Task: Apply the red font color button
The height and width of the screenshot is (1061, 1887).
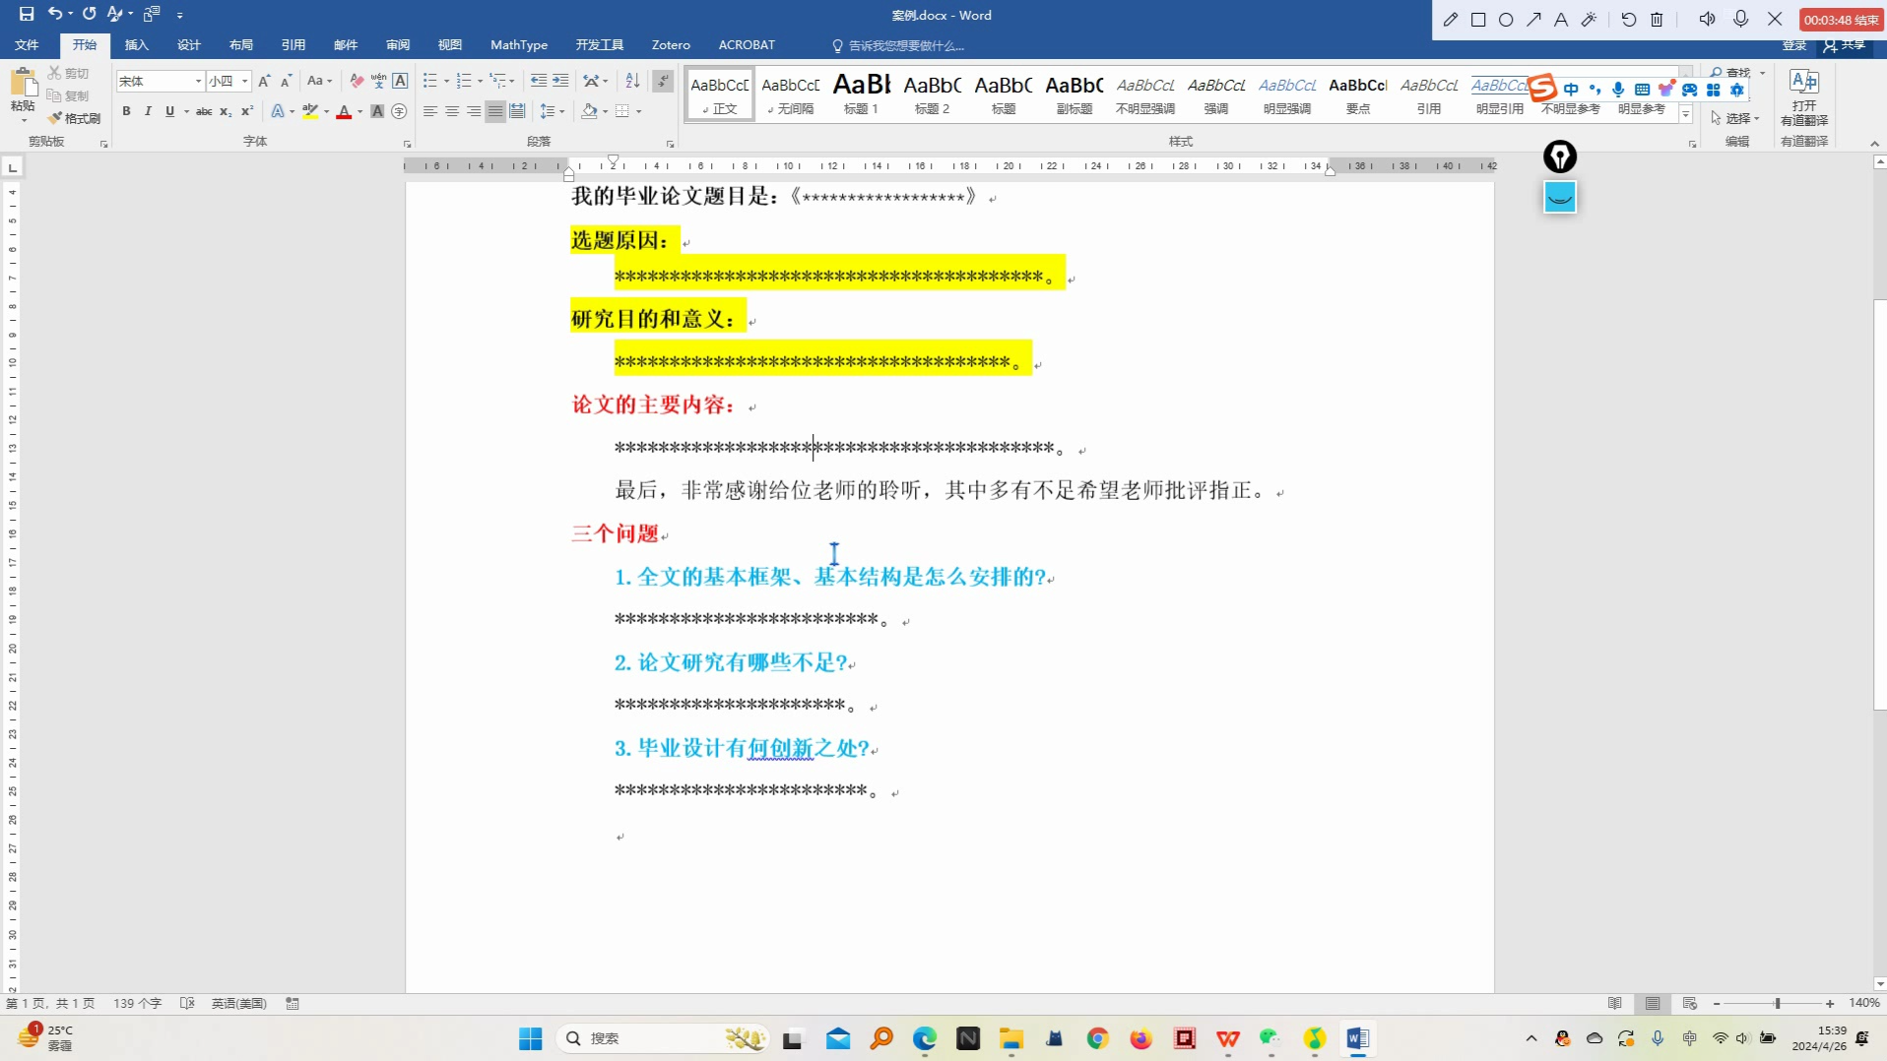Action: [344, 111]
